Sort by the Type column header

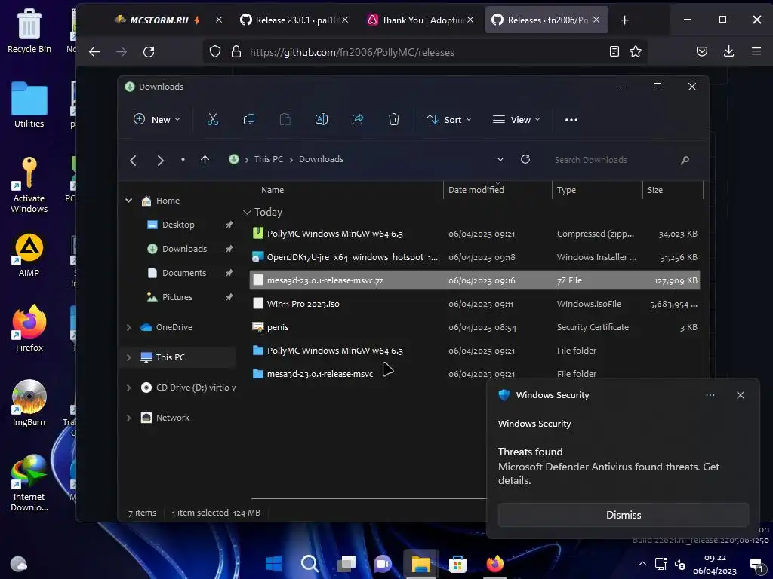point(566,190)
